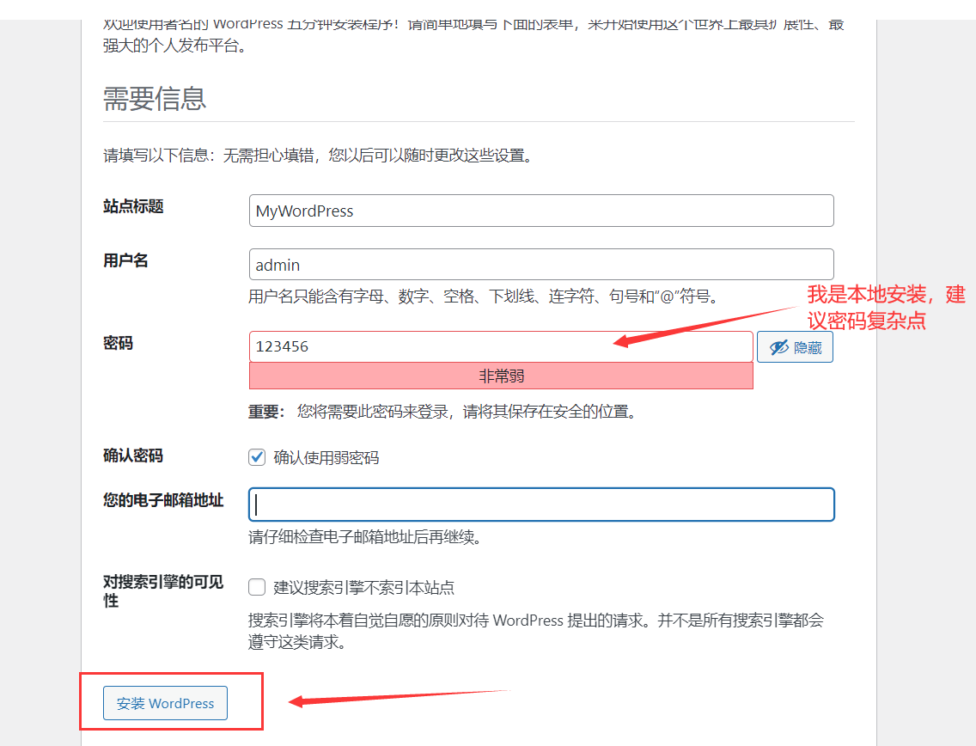The image size is (976, 746).
Task: Click the 确认密码 row label
Action: pos(133,456)
